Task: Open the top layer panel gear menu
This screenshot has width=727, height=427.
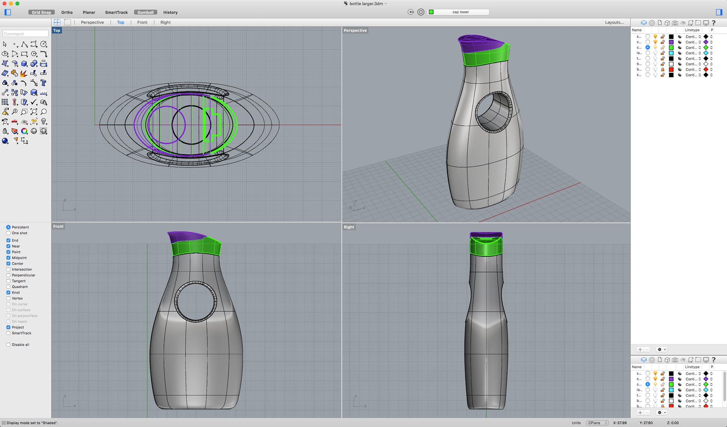Action: point(661,349)
